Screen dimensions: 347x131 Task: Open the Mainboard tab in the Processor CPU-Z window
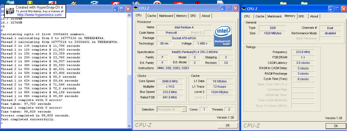pos(166,16)
